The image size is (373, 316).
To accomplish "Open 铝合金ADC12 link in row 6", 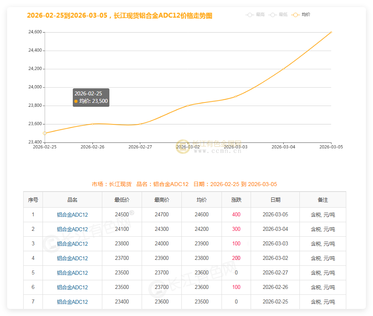I will coord(72,287).
